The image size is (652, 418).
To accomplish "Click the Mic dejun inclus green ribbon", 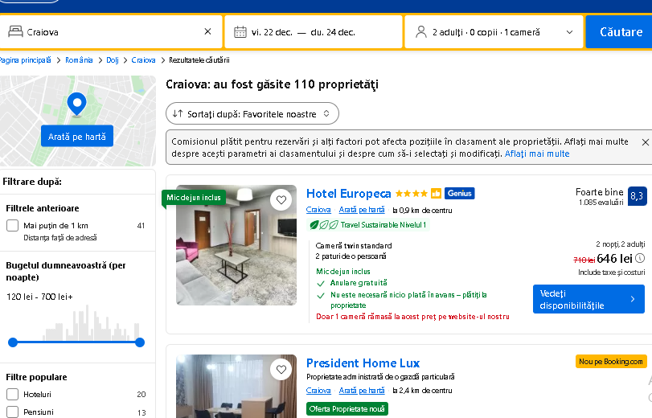I will 194,198.
